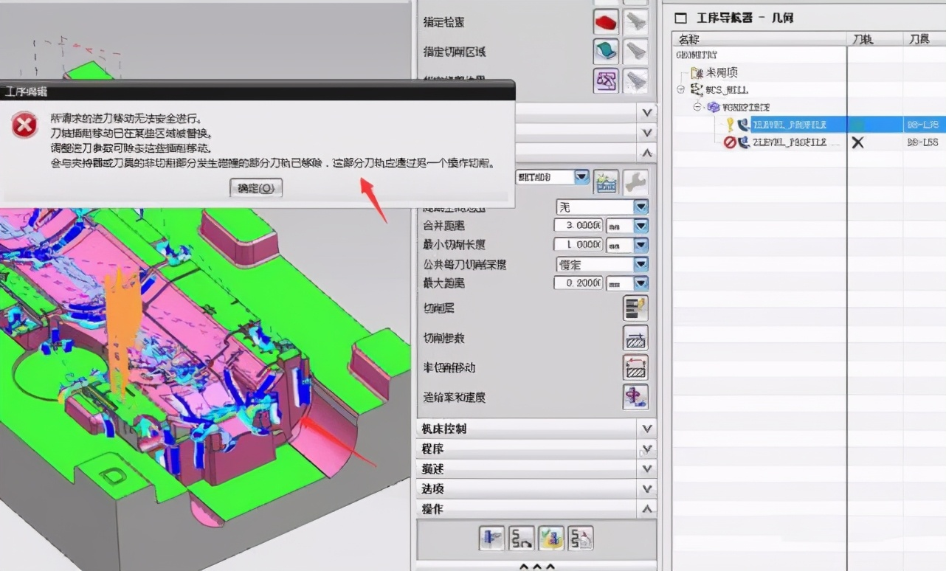
Task: Click the replay toolpath icon in 操作 section
Action: coord(520,539)
